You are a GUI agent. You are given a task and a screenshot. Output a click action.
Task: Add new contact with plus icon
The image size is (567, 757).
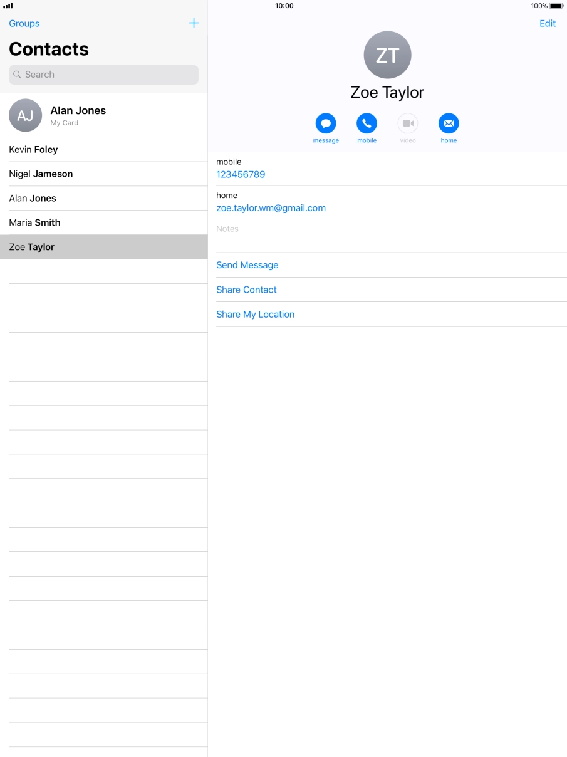[x=194, y=23]
